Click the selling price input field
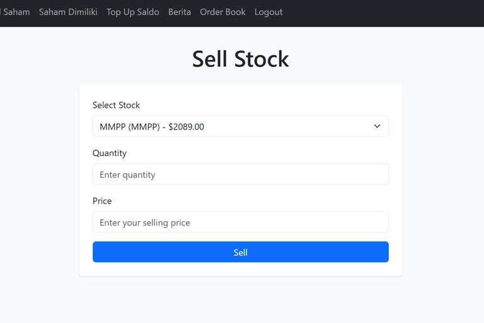Viewport: 484px width, 323px height. [240, 222]
